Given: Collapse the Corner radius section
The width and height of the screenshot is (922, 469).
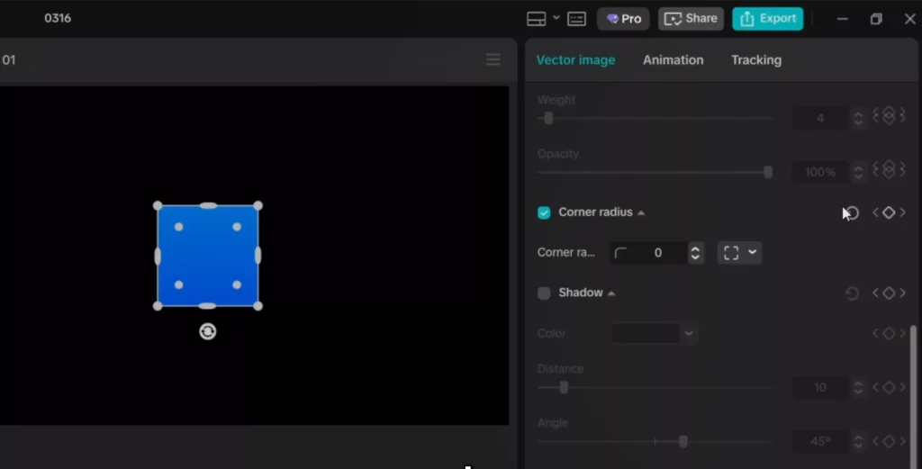Looking at the screenshot, I should 641,212.
